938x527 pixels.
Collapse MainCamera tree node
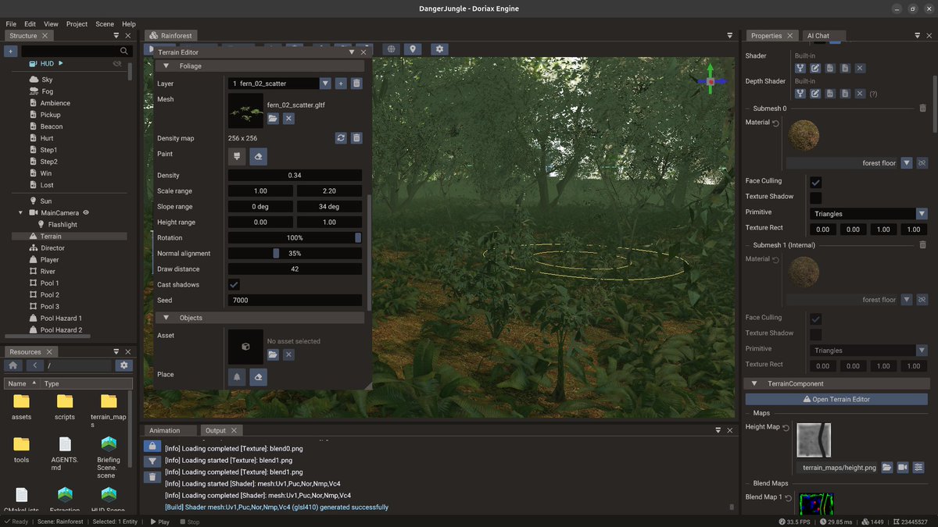[21, 212]
